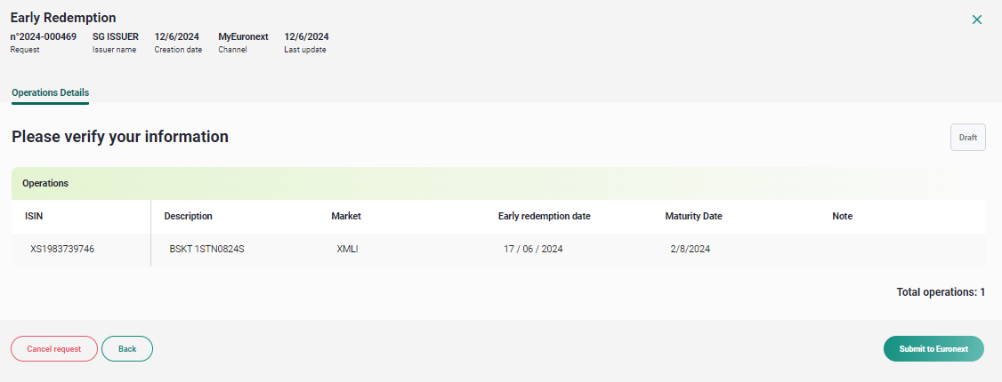Select the ISIN XS1983739746 cell
The image size is (1002, 382).
[x=62, y=250]
